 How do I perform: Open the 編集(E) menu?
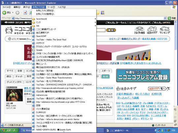point(17,7)
